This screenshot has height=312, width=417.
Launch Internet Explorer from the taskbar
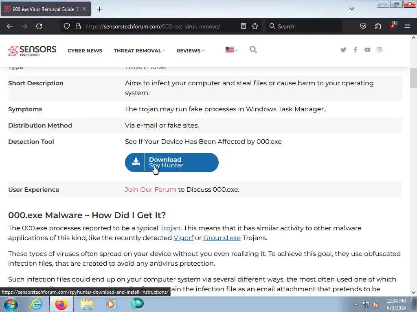pos(36,304)
